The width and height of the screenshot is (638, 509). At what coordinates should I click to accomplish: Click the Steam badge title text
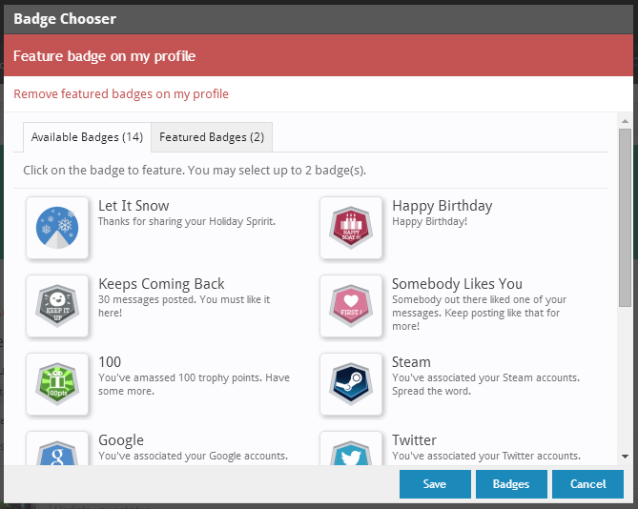point(411,362)
